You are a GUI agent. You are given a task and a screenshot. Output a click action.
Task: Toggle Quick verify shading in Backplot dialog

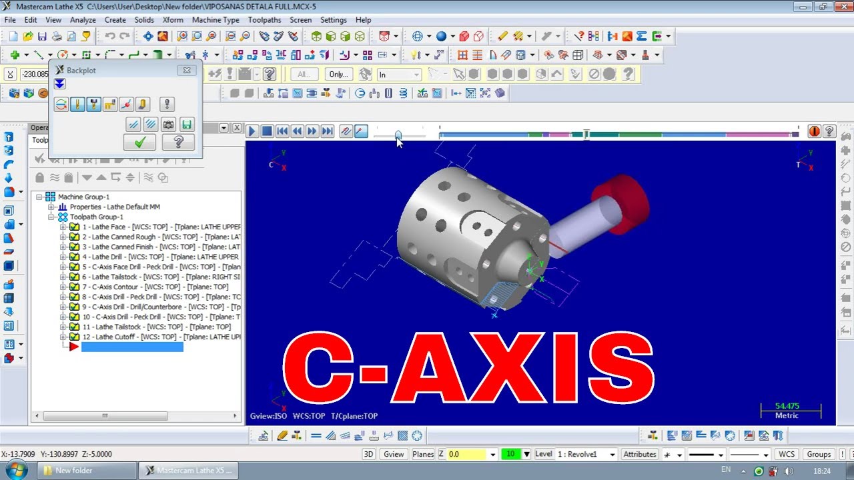tap(141, 104)
